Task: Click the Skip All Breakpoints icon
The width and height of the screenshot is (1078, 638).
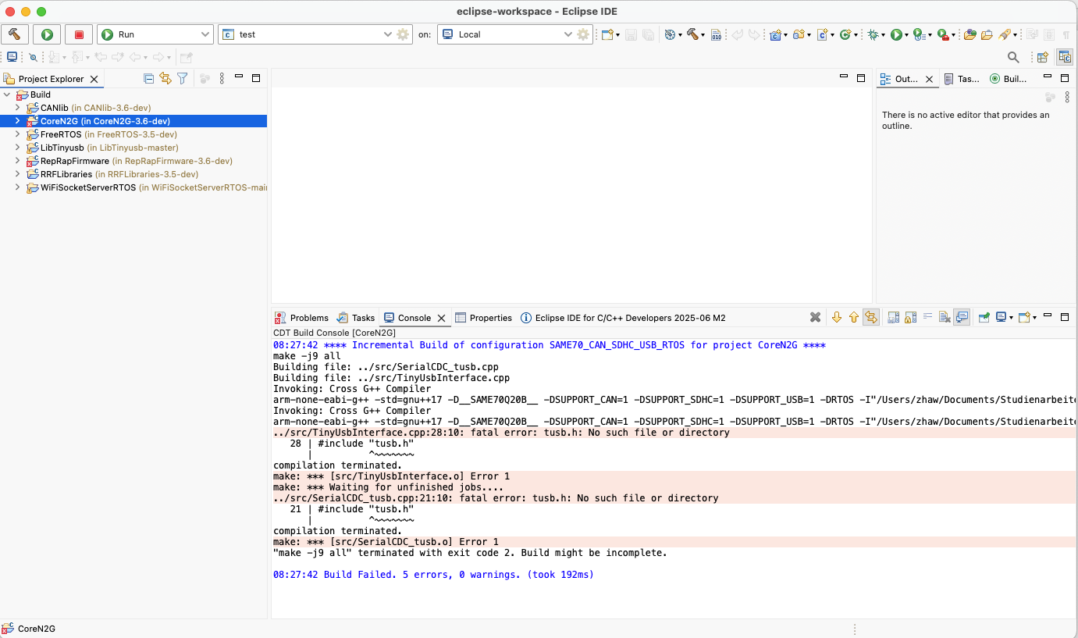Action: click(x=33, y=57)
